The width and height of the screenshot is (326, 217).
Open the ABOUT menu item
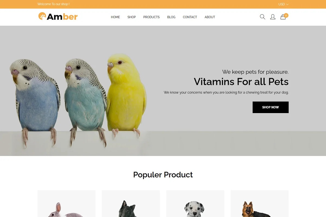tap(210, 17)
